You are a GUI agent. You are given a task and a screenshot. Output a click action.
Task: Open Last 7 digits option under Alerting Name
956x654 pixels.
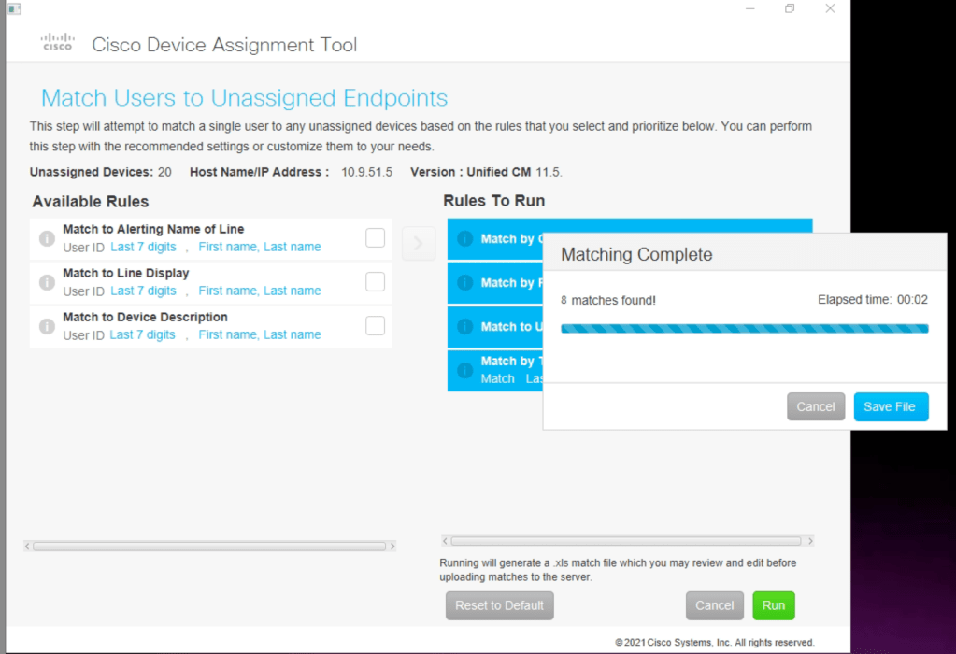143,248
